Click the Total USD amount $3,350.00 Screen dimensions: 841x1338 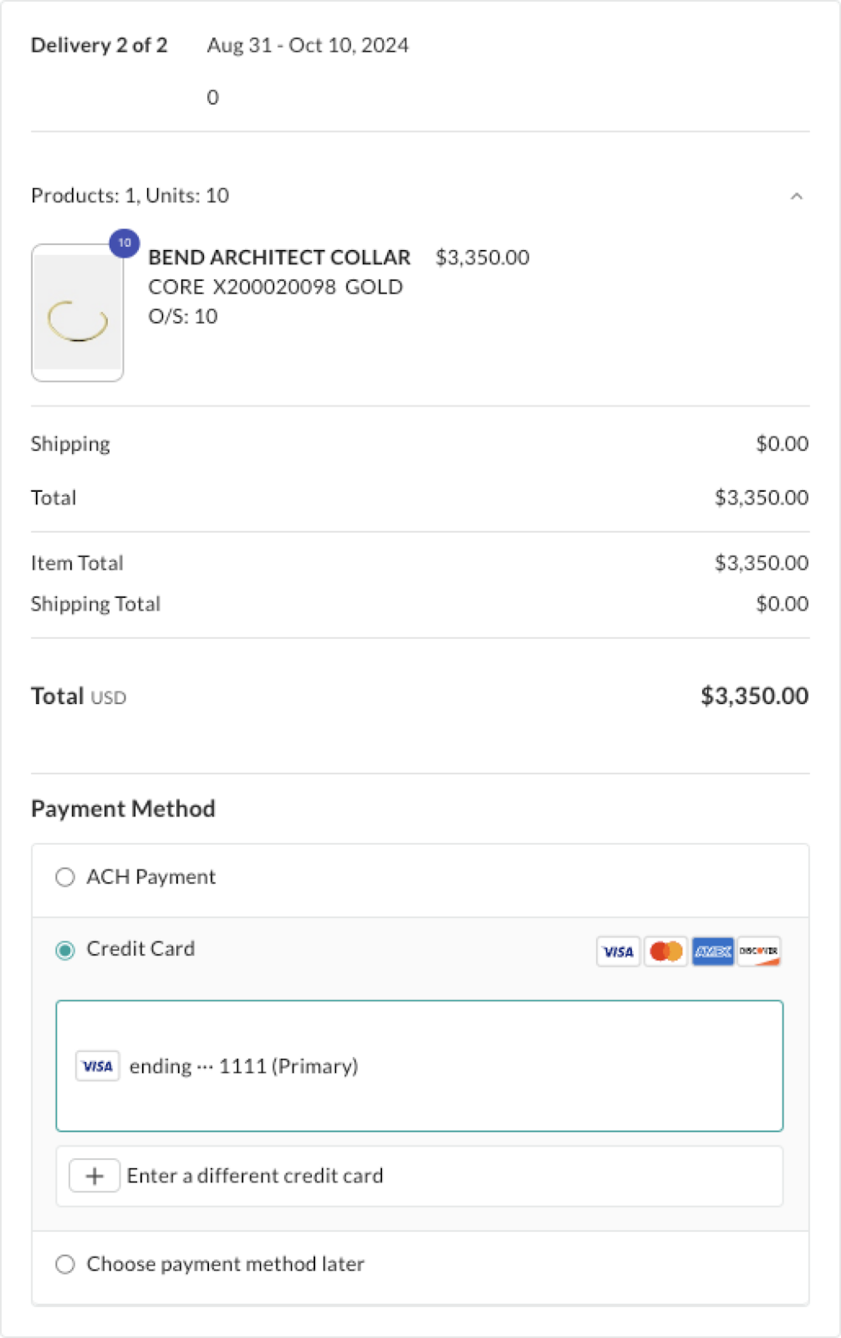click(756, 695)
